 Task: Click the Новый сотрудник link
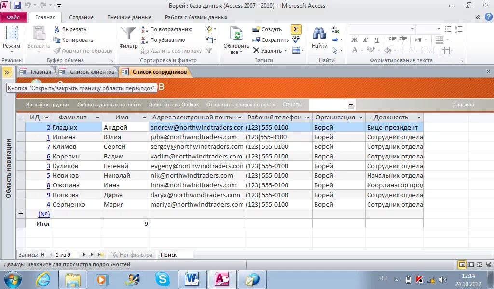(48, 105)
